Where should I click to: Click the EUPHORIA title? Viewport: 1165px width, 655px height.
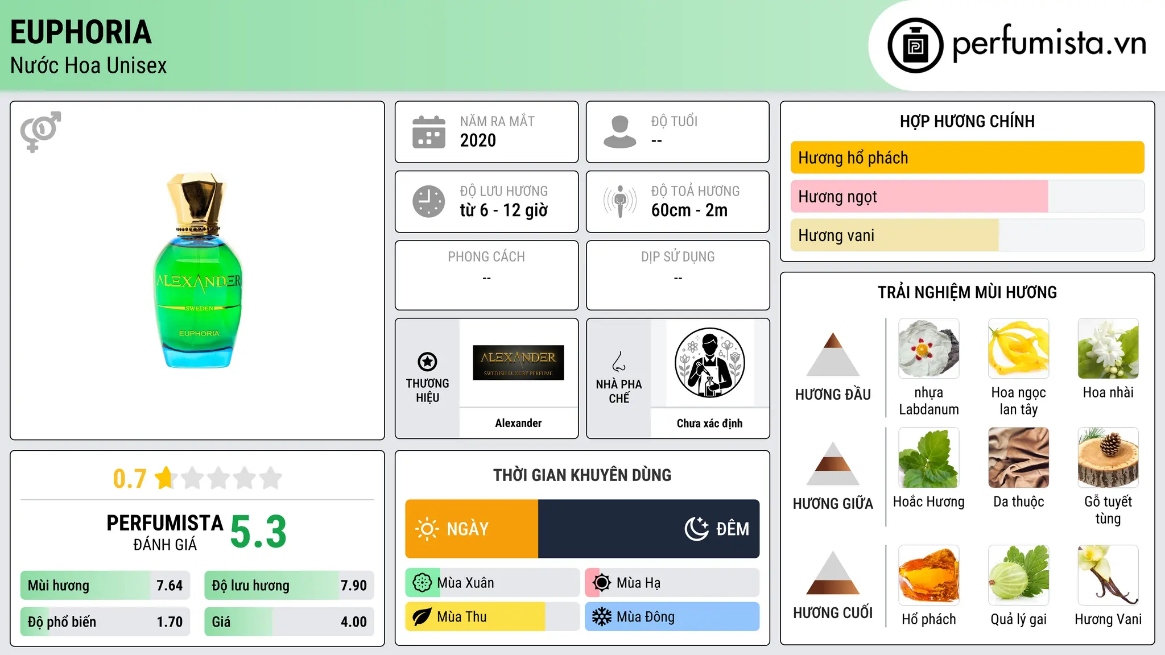[81, 32]
